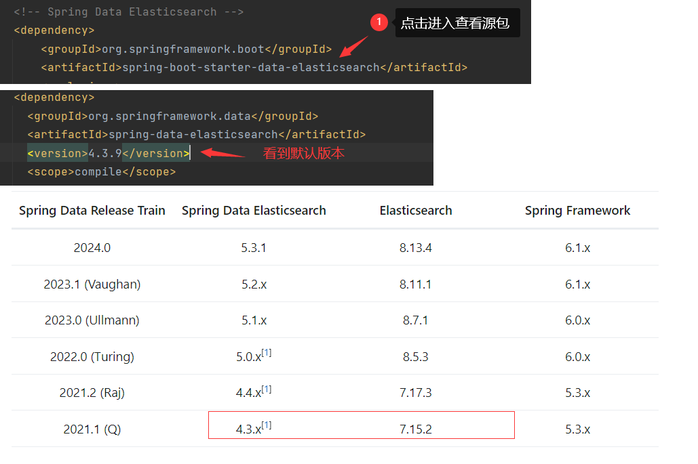This screenshot has height=464, width=698.
Task: Click the 5.3.x cell in the 2021.1 row
Action: (577, 429)
